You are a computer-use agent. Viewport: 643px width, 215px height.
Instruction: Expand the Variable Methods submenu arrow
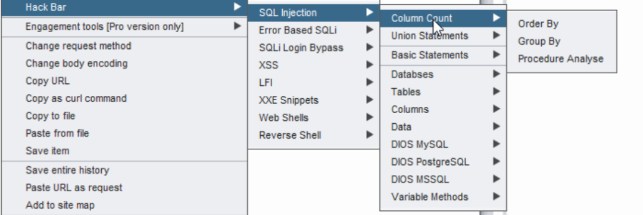(497, 197)
